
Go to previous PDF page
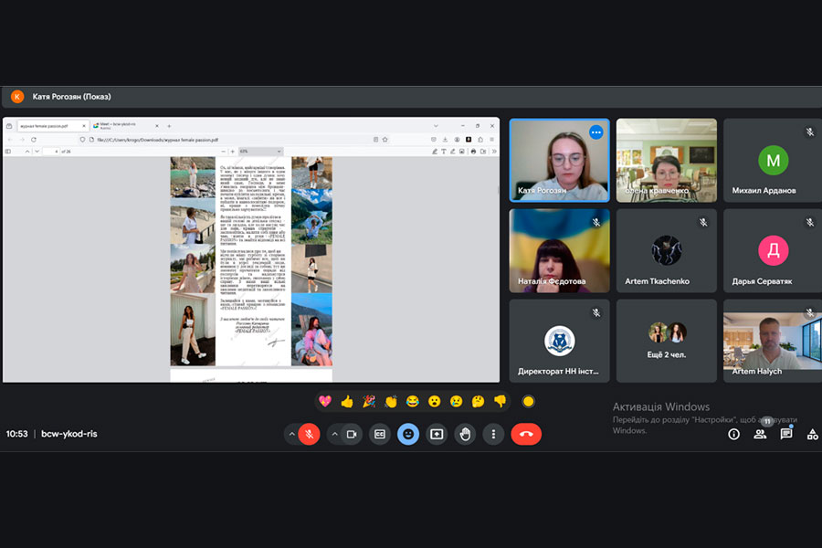tap(27, 151)
